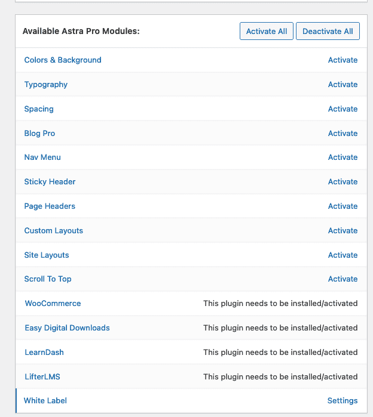Viewport: 373px width, 417px height.
Task: Open the White Label module link
Action: 45,401
